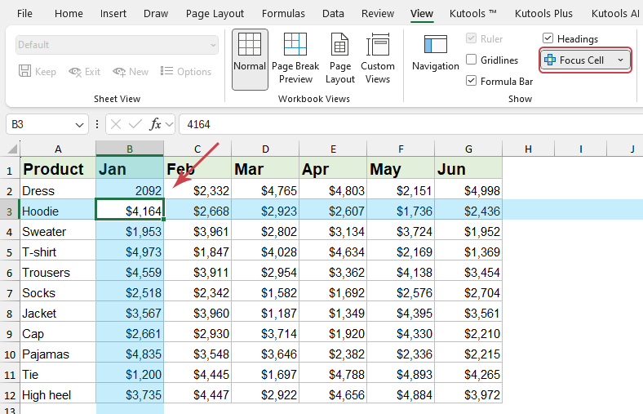Click the Insert Function fx icon

click(155, 124)
